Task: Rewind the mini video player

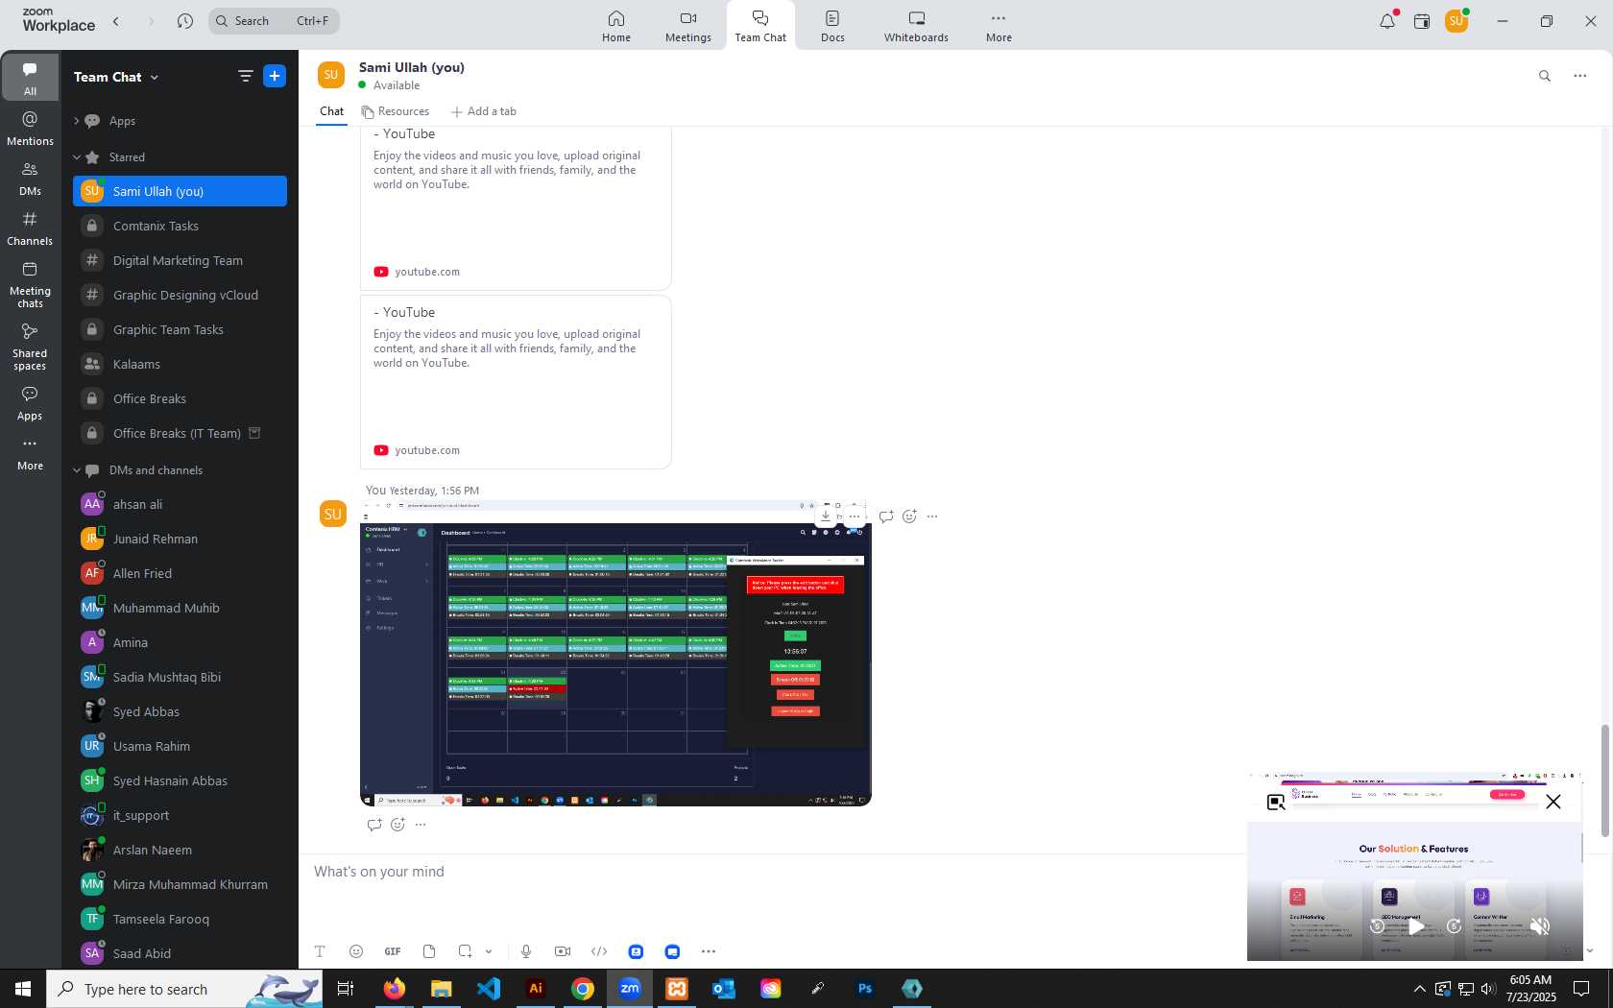Action: tap(1377, 926)
